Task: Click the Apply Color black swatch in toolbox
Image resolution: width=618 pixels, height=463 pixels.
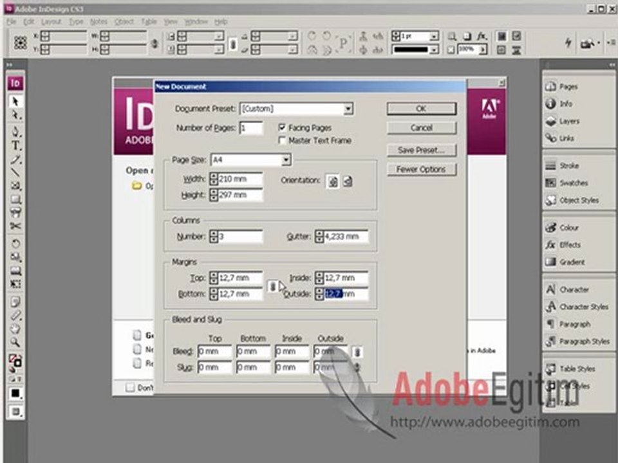Action: [15, 394]
